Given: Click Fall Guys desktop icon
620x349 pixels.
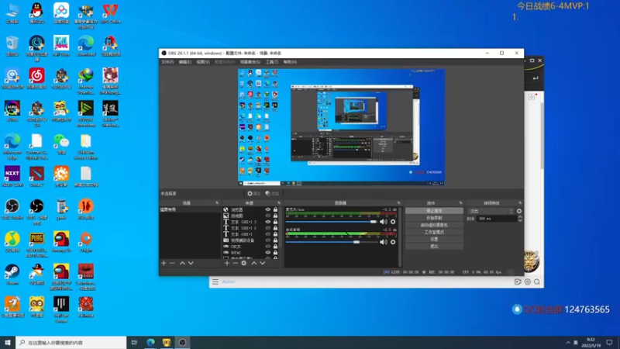Looking at the screenshot, I should (x=61, y=46).
